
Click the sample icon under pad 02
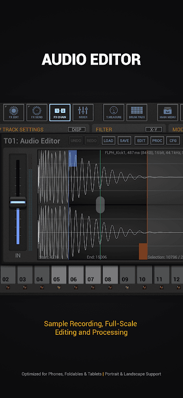7,288
